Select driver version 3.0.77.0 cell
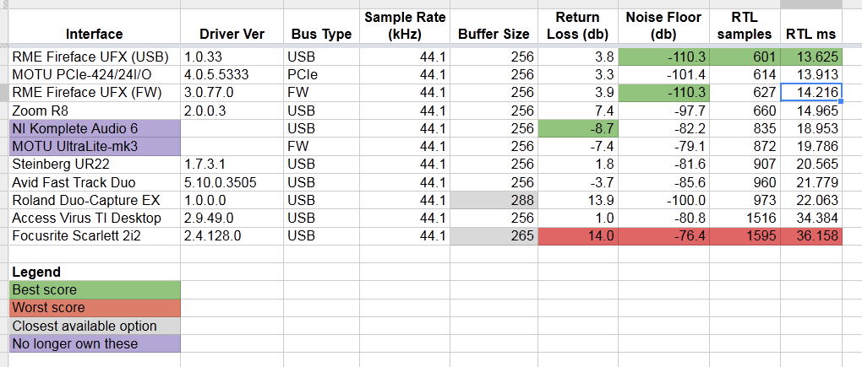The image size is (862, 367). (x=232, y=94)
